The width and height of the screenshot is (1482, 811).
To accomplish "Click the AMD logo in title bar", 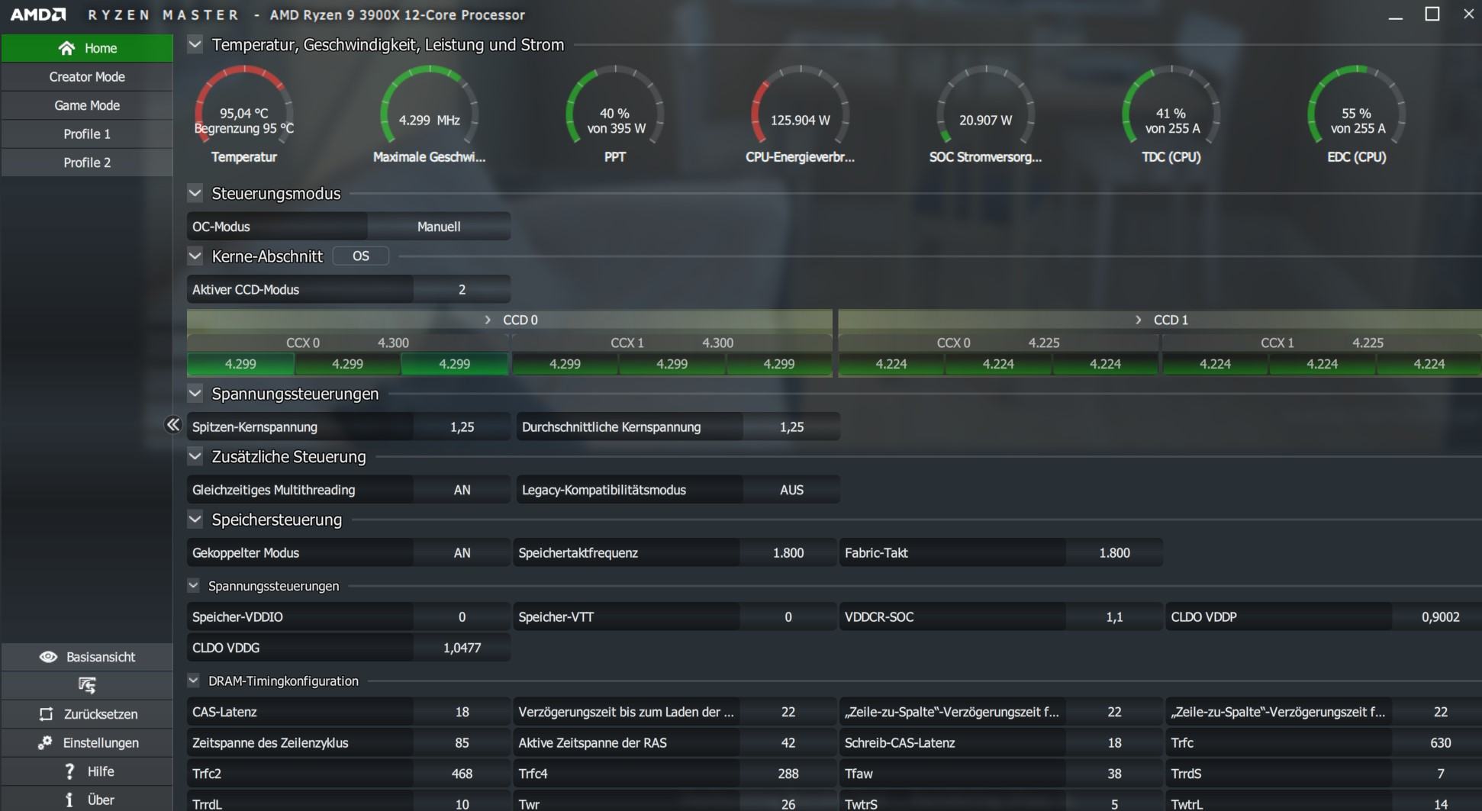I will [38, 14].
